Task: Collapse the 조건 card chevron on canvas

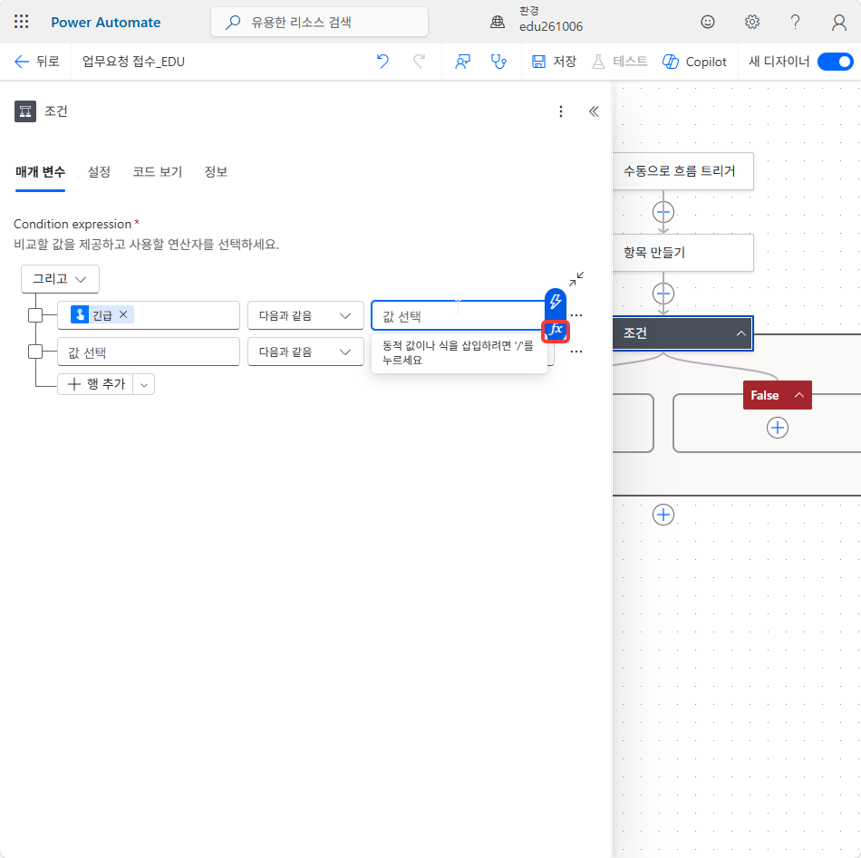Action: [x=740, y=333]
